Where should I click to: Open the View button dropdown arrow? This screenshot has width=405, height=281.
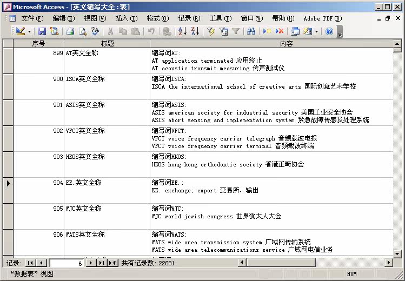point(29,31)
